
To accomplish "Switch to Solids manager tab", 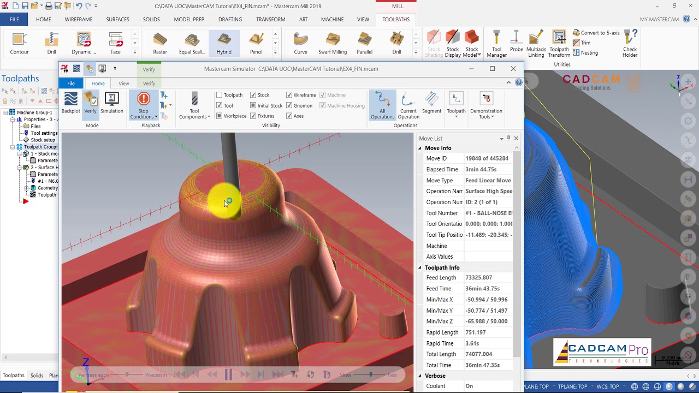I will coord(37,376).
